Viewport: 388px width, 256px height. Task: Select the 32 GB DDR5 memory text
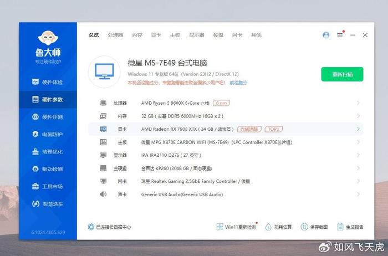coord(182,116)
